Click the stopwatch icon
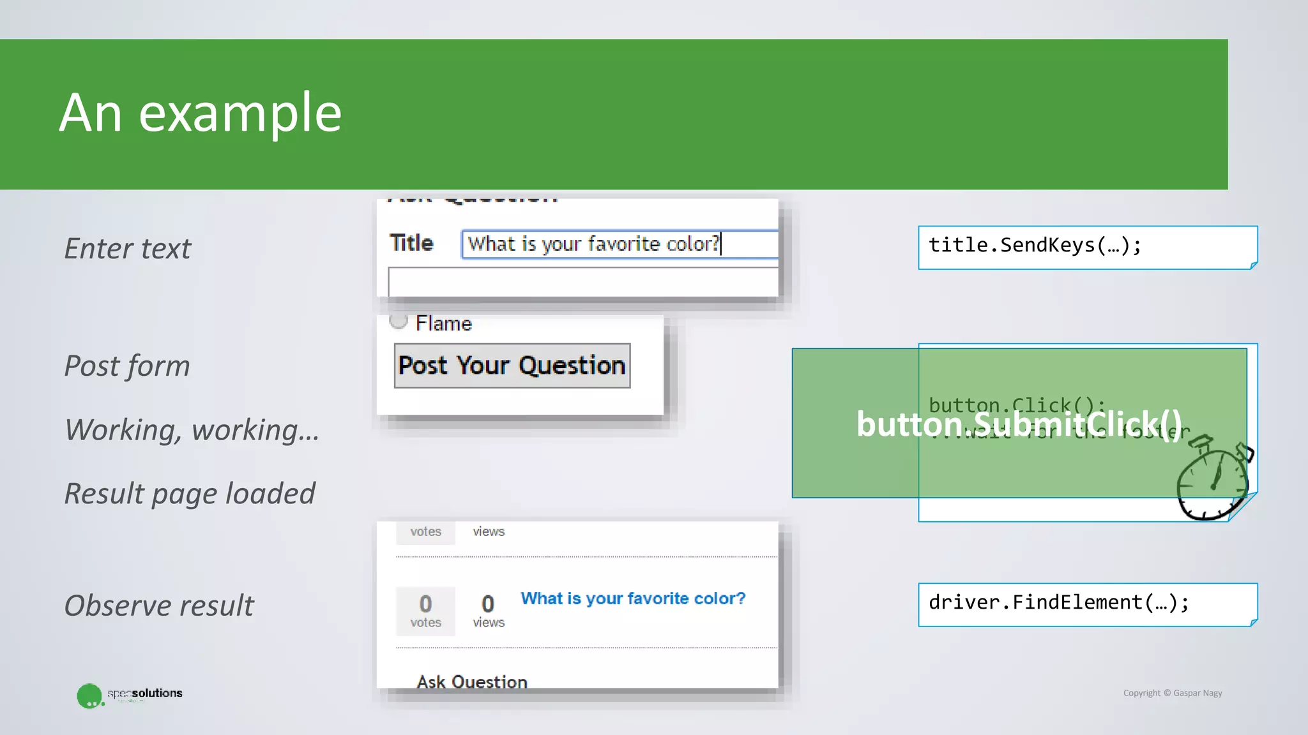This screenshot has height=735, width=1308. click(1213, 480)
